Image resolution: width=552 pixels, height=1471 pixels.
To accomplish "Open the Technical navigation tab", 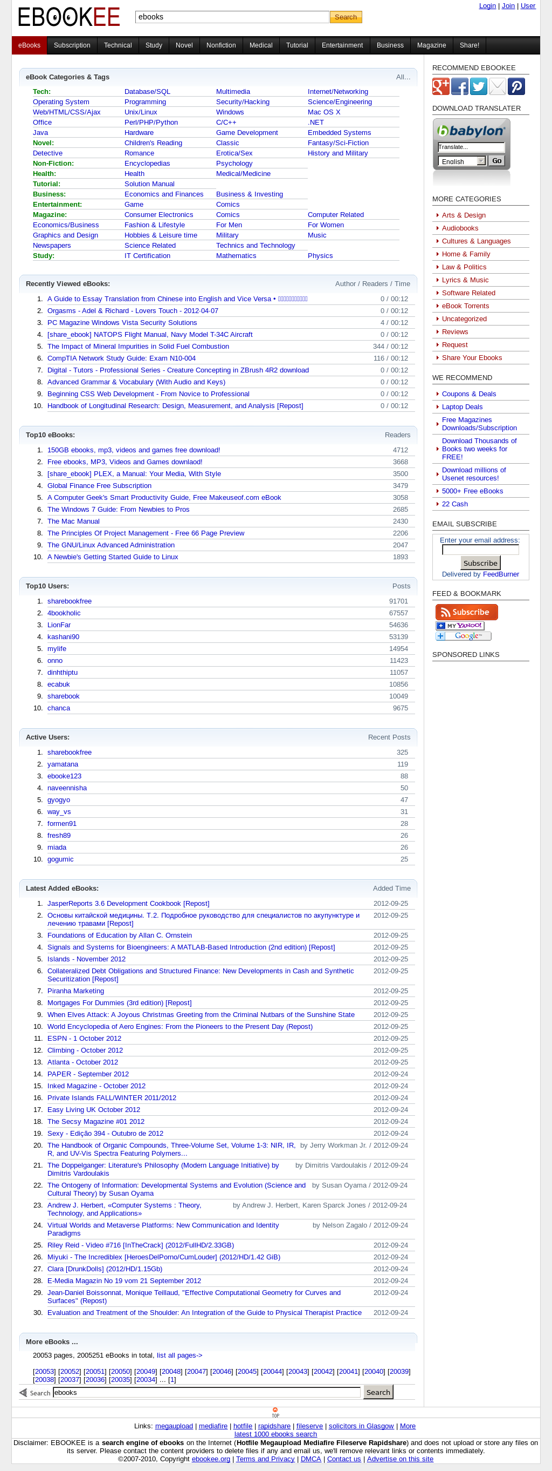I will click(x=118, y=45).
